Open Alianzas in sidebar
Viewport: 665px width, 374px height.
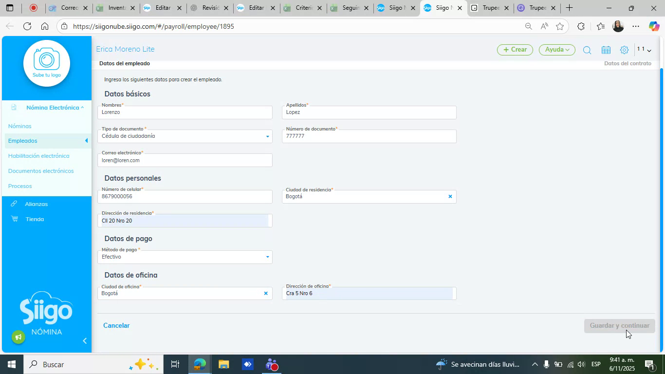click(37, 204)
